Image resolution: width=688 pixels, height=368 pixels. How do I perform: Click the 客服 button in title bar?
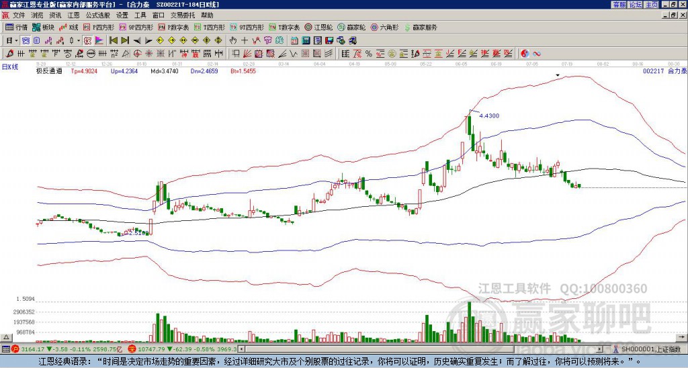click(x=619, y=5)
